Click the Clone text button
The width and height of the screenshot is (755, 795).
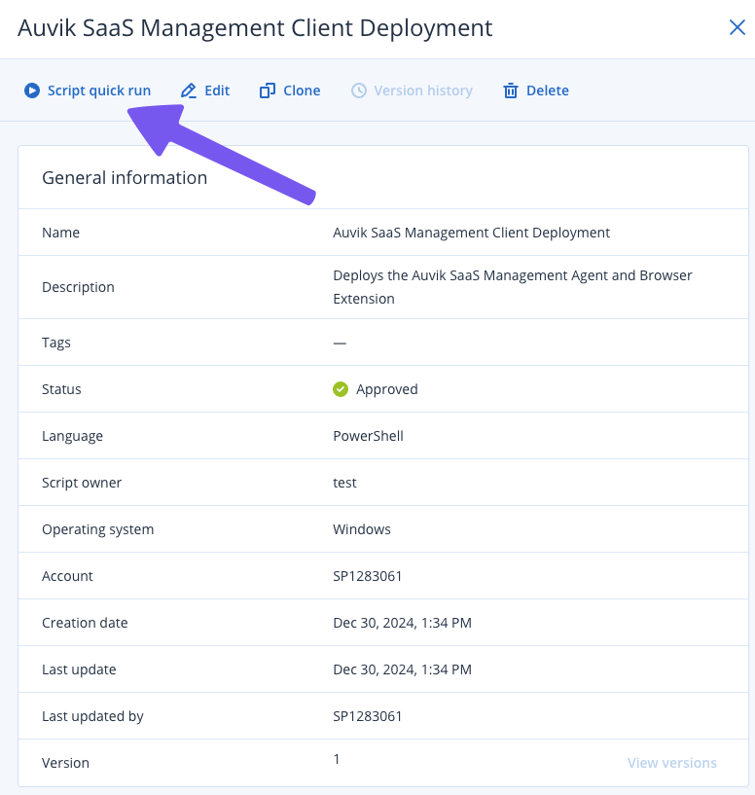302,90
